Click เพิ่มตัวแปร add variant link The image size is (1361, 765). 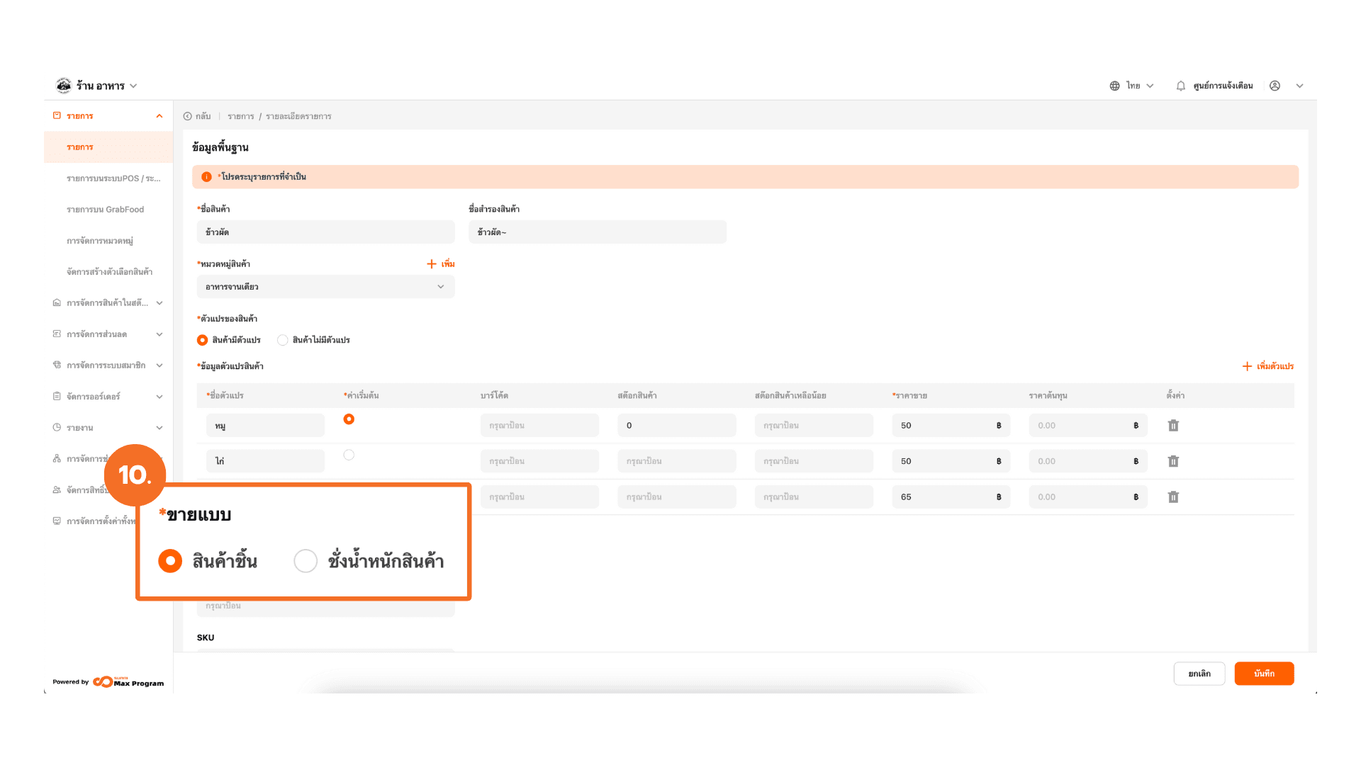[1267, 366]
